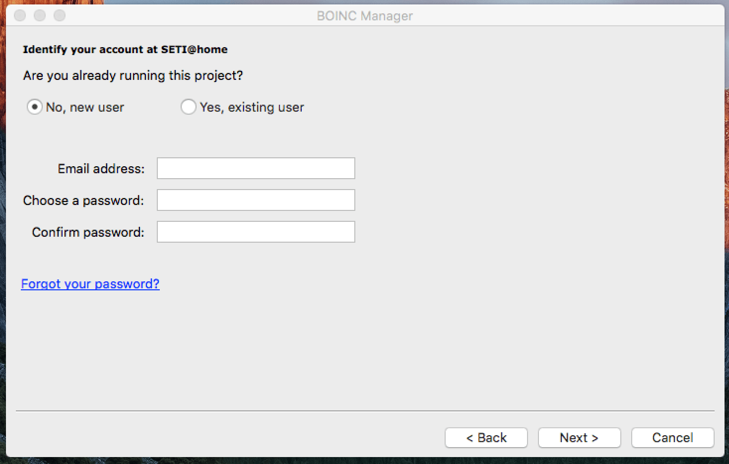Click the 'Choose a password' input box

pyautogui.click(x=256, y=200)
